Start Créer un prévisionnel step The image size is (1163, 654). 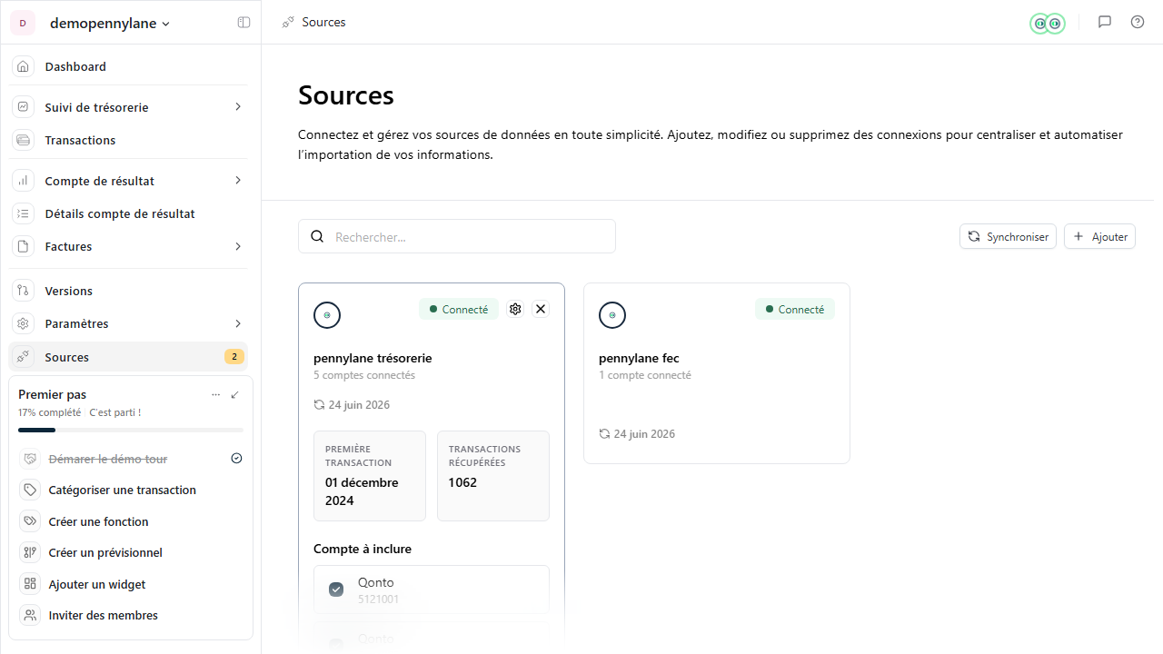coord(133,552)
